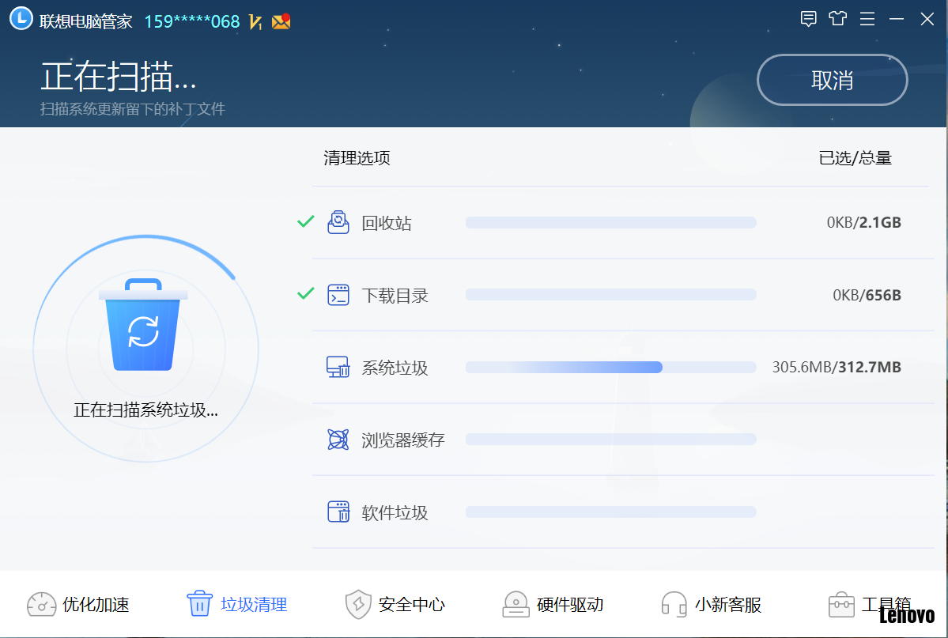Open the hamburger main menu
948x638 pixels.
867,18
